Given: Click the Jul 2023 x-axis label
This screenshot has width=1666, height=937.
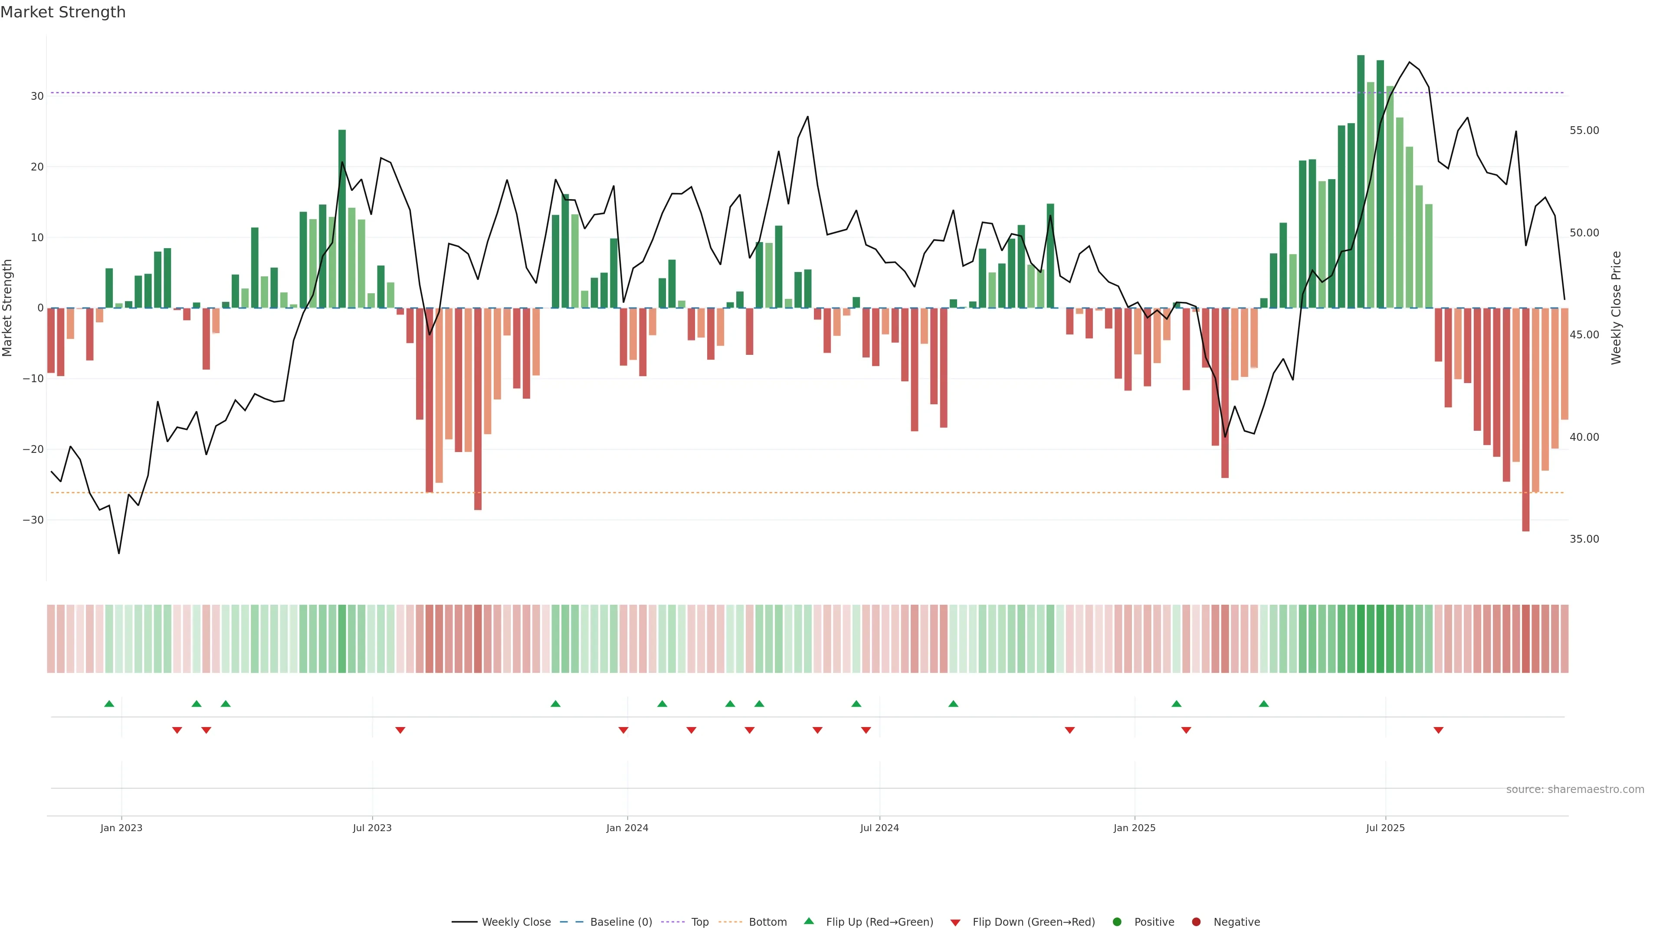Looking at the screenshot, I should 372,828.
